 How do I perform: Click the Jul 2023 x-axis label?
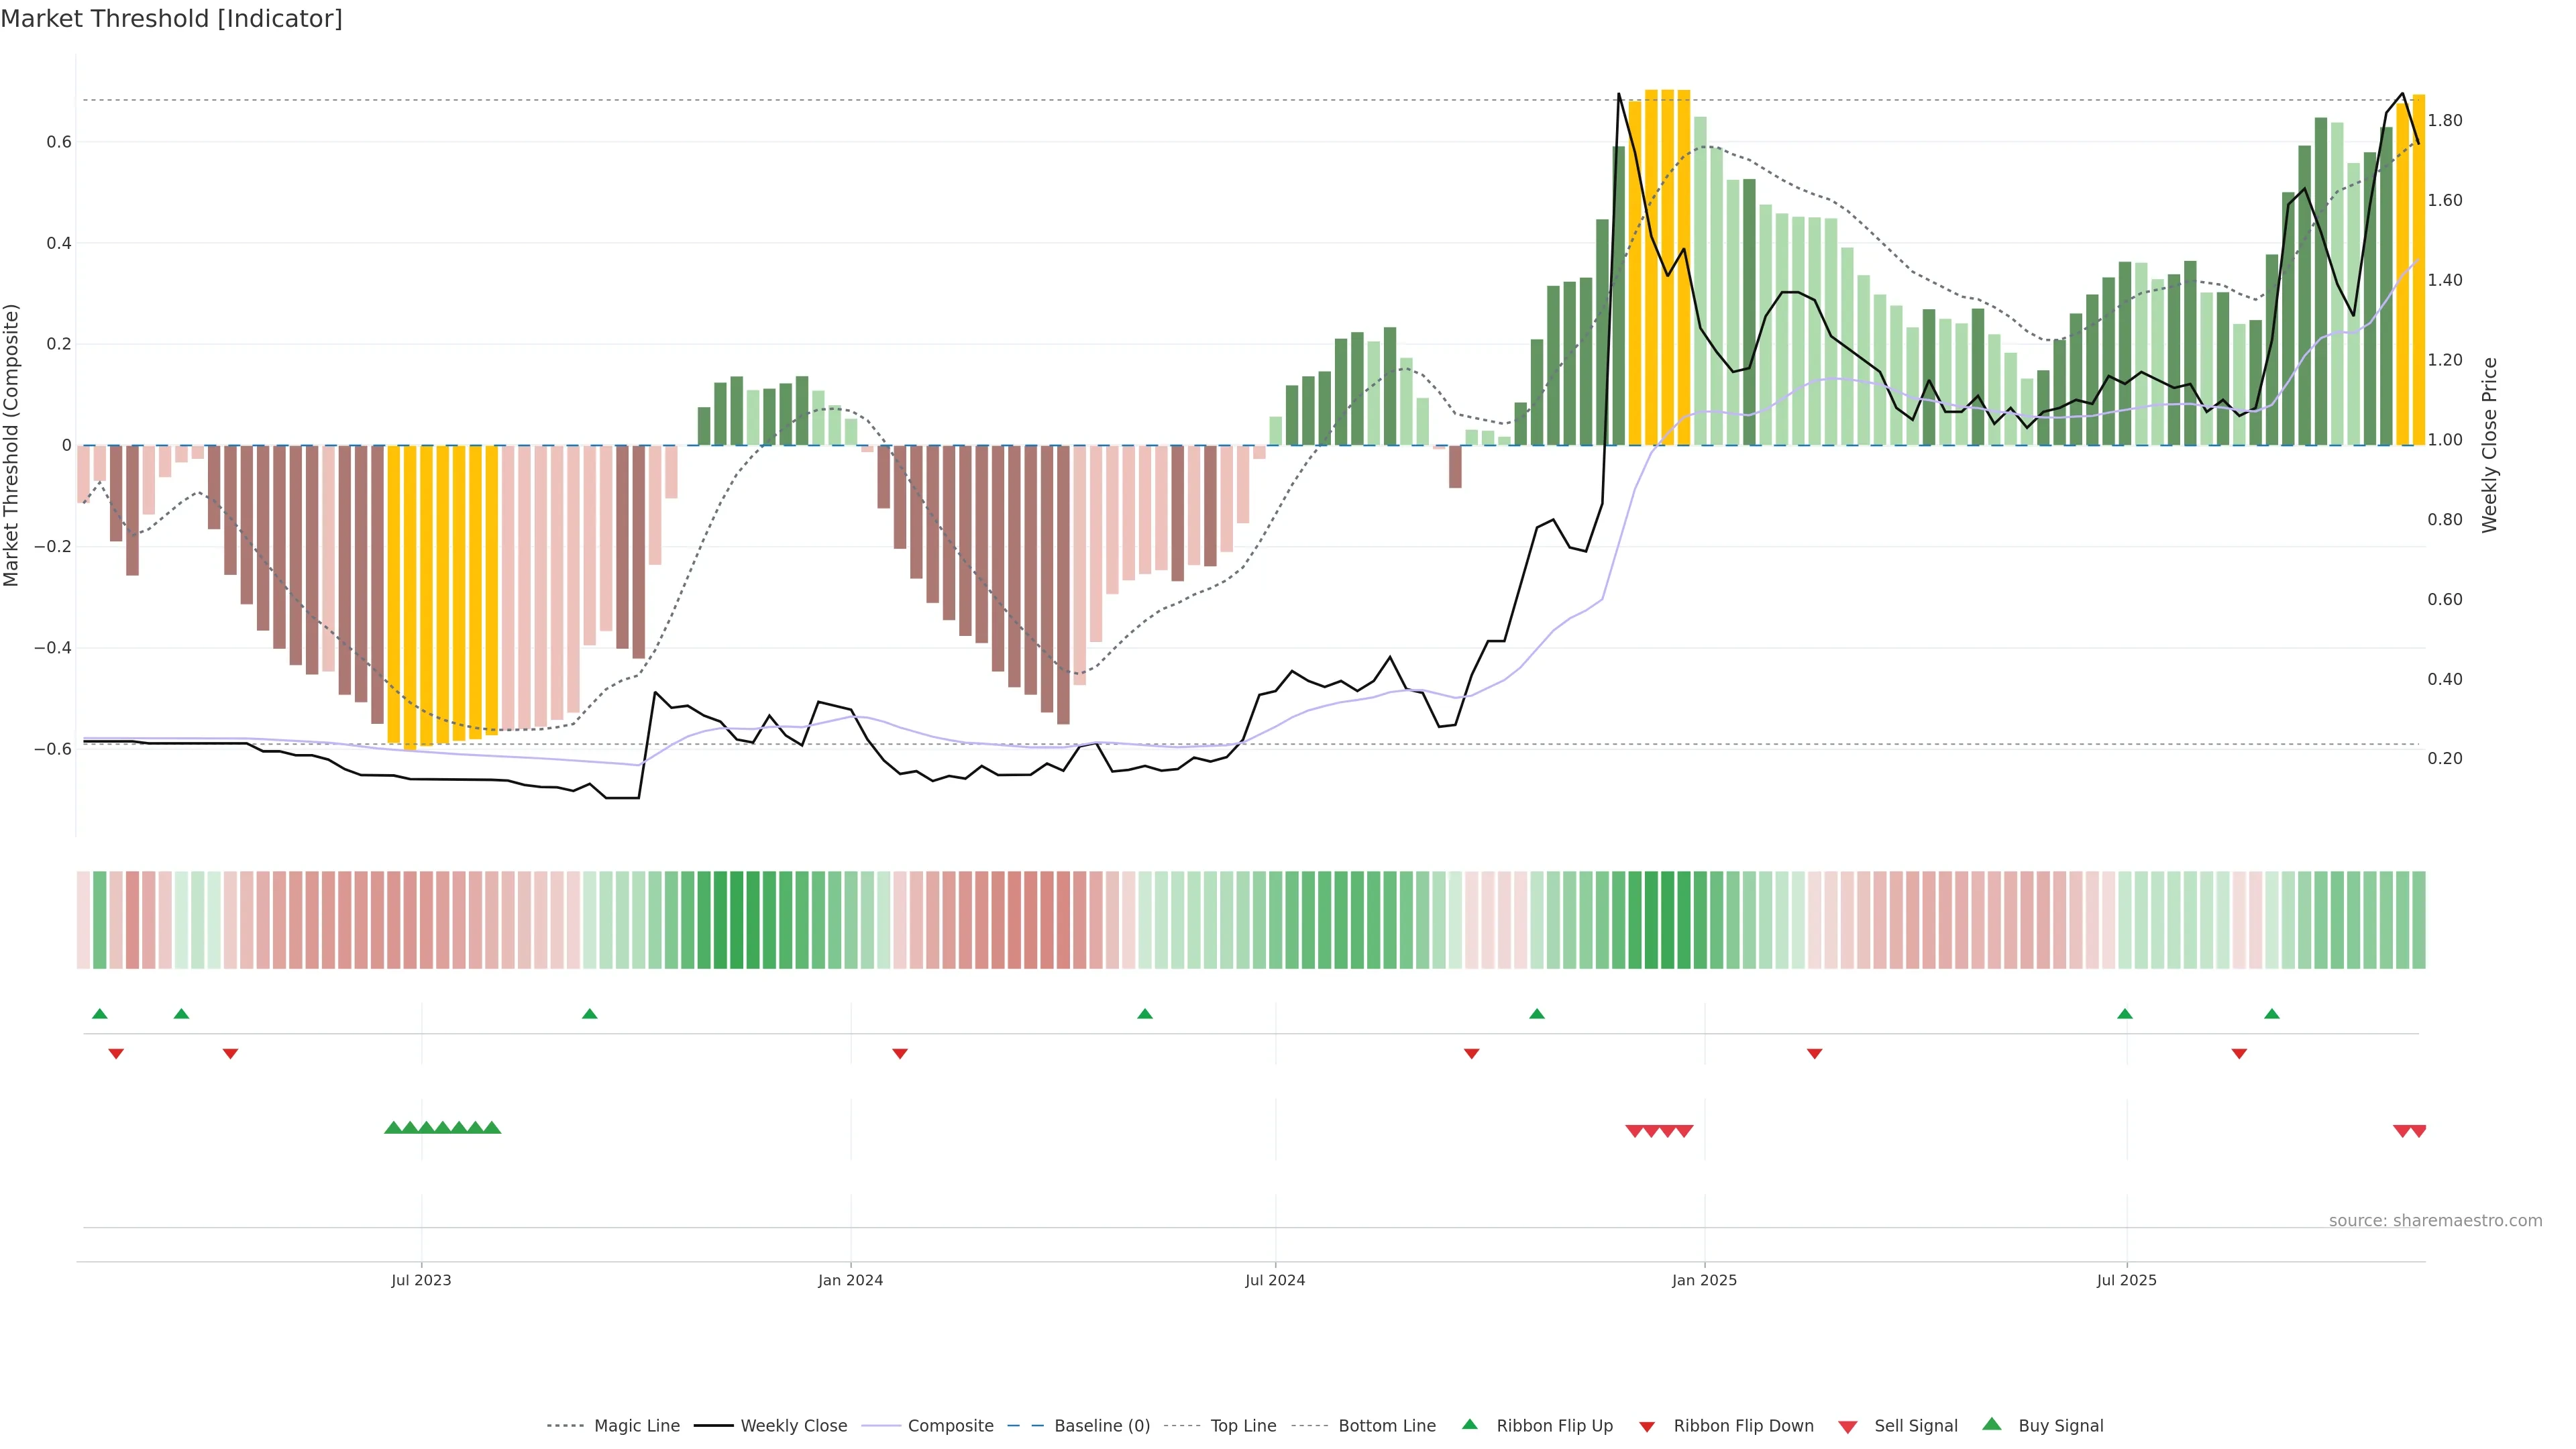click(x=421, y=1280)
